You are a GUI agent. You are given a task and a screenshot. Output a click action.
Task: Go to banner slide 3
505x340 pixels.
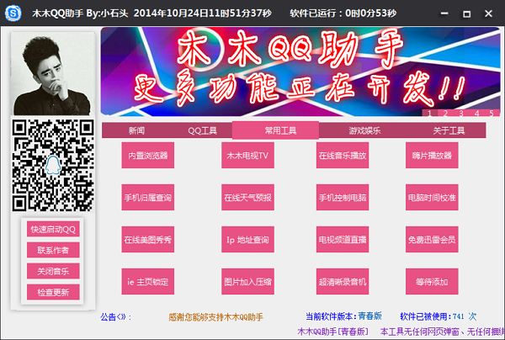click(x=461, y=113)
